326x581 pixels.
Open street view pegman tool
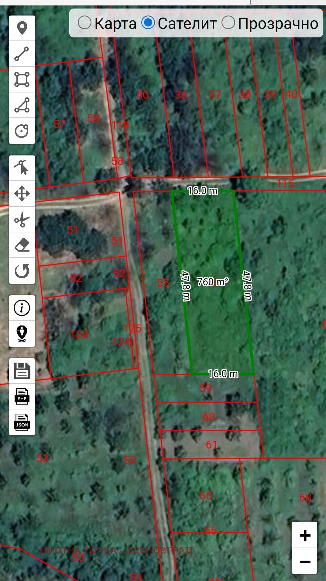(x=22, y=334)
